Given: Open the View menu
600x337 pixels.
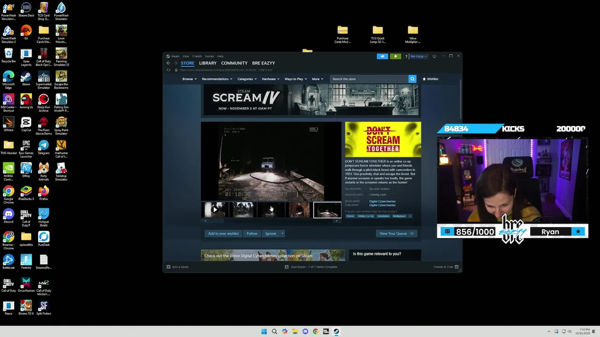Looking at the screenshot, I should (x=186, y=56).
